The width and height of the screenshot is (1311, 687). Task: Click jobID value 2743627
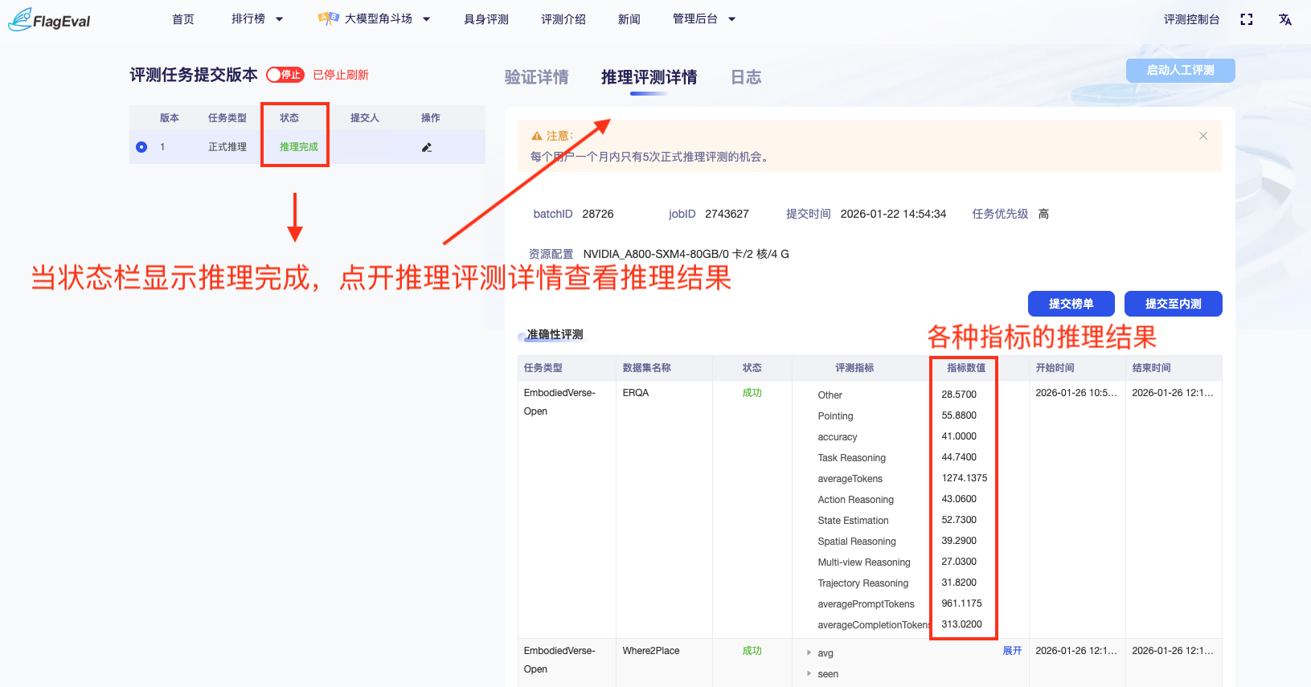[x=727, y=214]
